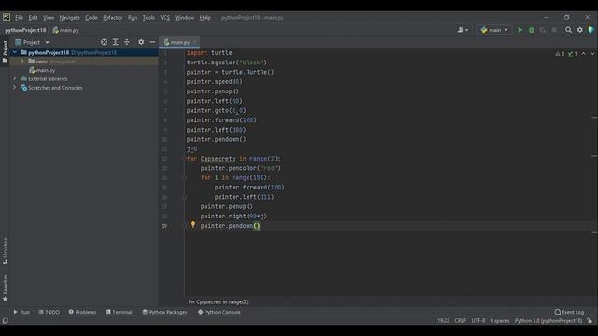Open the Structure vertical side tab
The image size is (598, 336).
coord(5,251)
